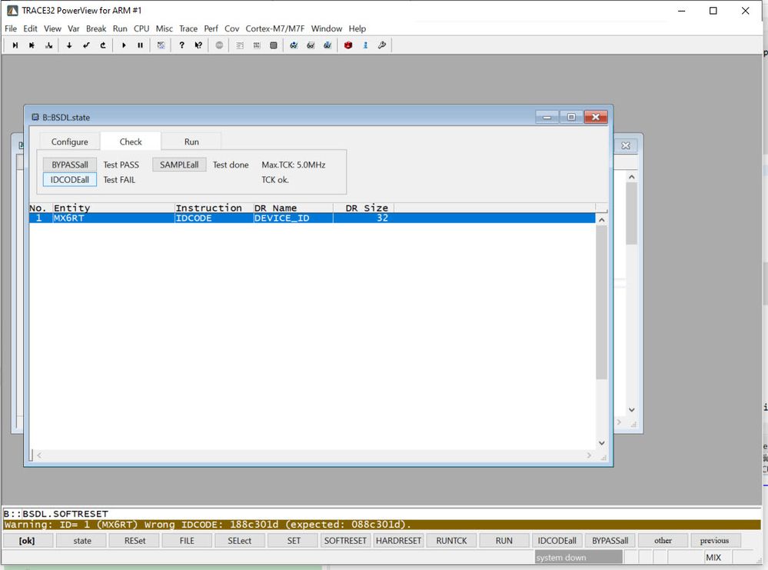Image resolution: width=768 pixels, height=570 pixels.
Task: Click the RESet softkey
Action: (135, 541)
